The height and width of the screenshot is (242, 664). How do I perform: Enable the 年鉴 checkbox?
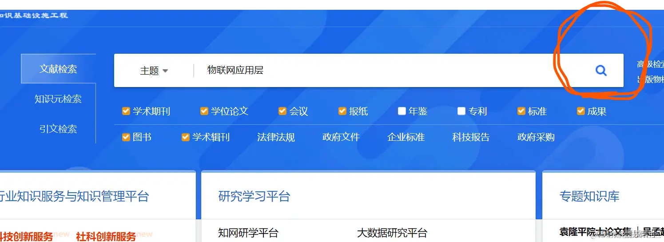click(402, 111)
